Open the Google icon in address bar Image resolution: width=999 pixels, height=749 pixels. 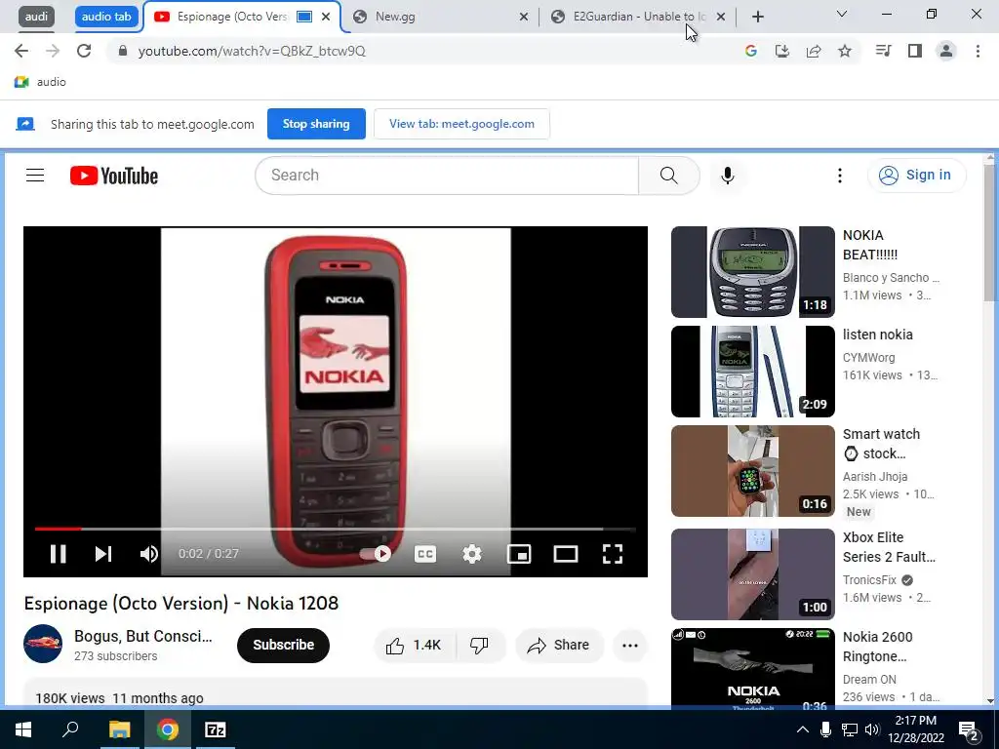(x=751, y=51)
